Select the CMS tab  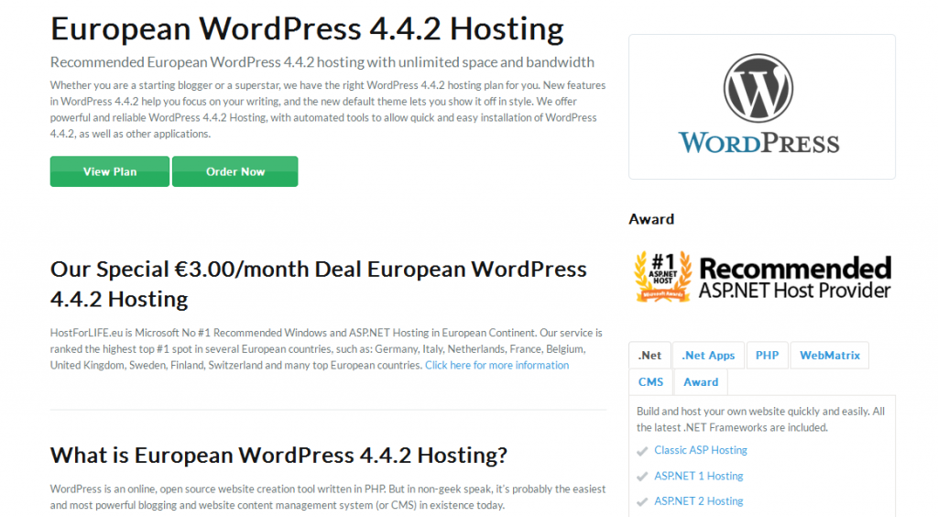651,381
